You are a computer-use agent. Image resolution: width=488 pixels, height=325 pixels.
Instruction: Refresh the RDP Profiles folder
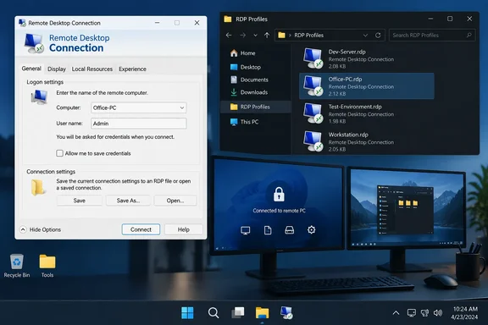378,36
